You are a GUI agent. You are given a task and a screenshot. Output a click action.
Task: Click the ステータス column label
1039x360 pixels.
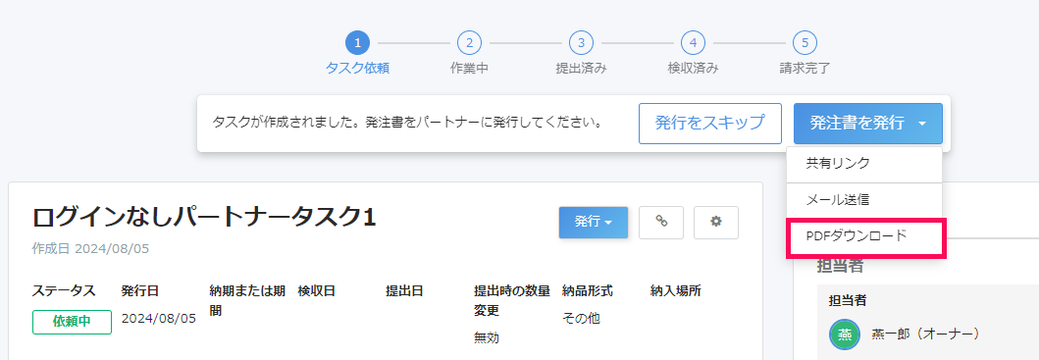point(64,290)
